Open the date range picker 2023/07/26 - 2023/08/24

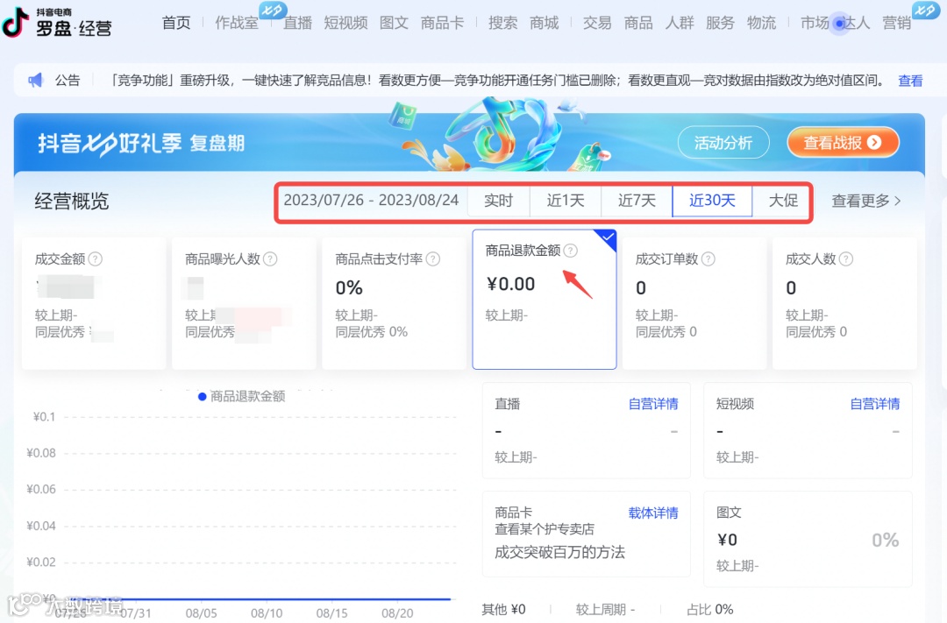tap(372, 201)
